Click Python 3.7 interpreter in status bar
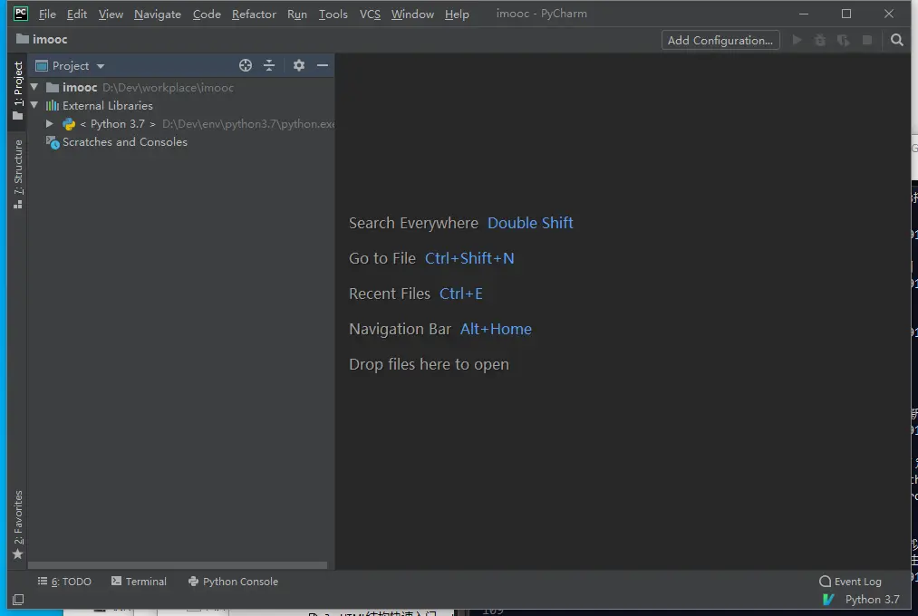This screenshot has width=918, height=616. pyautogui.click(x=872, y=600)
